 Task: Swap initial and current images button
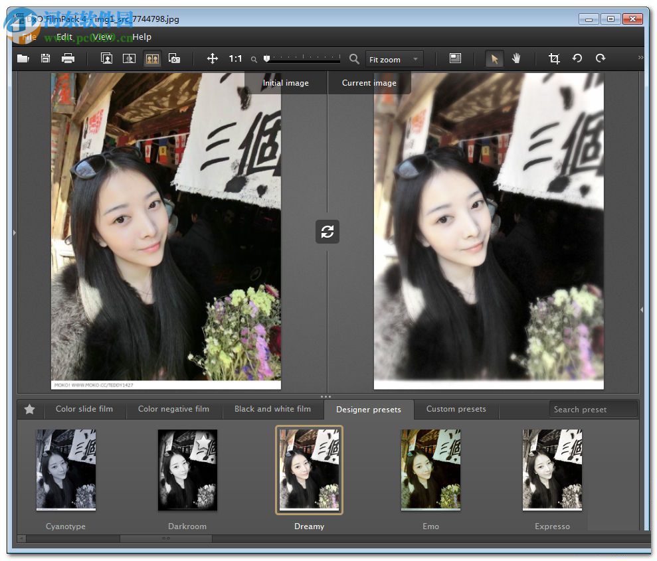click(328, 232)
